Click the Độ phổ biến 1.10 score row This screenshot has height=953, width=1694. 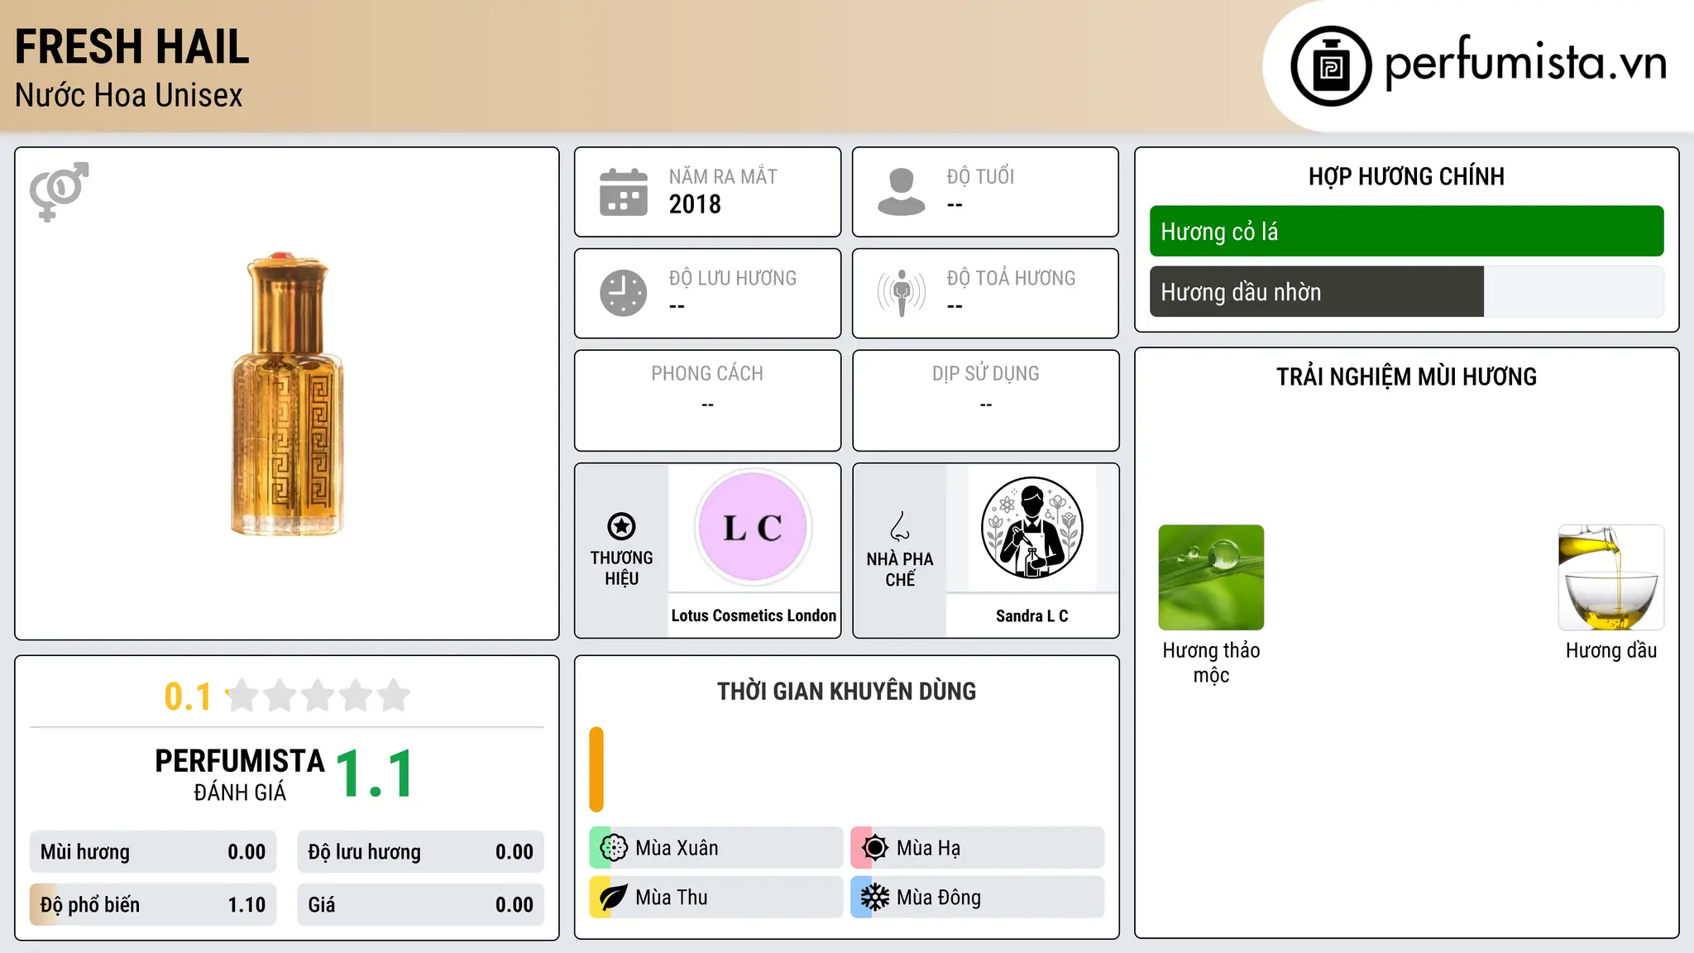[153, 905]
